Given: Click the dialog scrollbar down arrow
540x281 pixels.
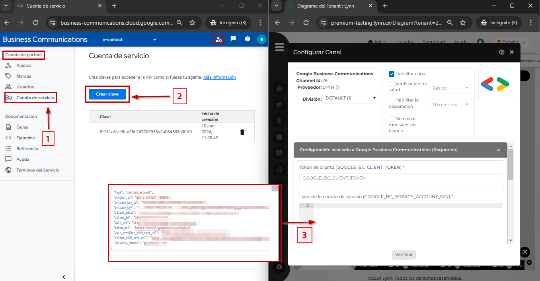Looking at the screenshot, I should tap(511, 240).
